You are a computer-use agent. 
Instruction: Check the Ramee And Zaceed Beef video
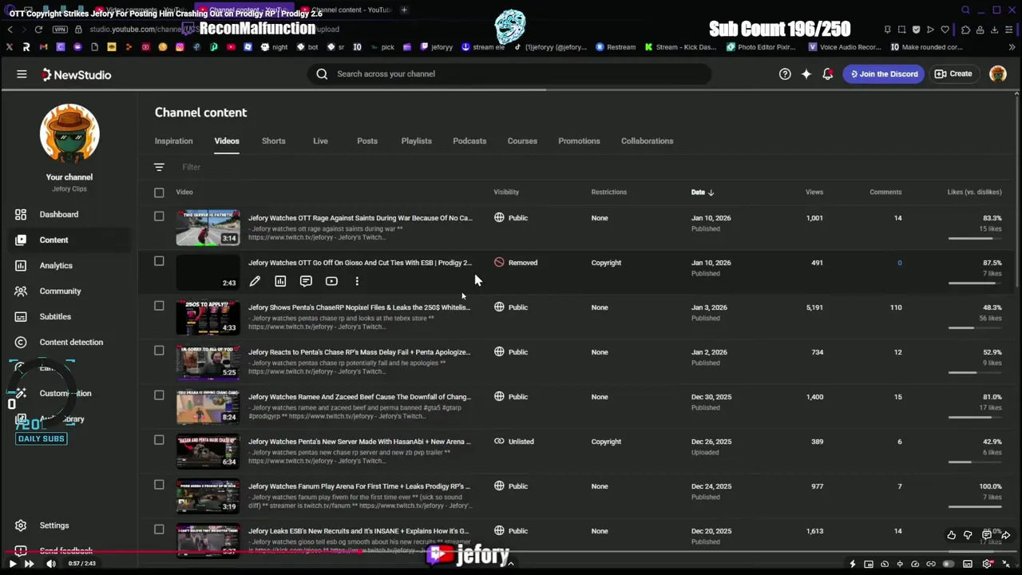click(x=159, y=395)
